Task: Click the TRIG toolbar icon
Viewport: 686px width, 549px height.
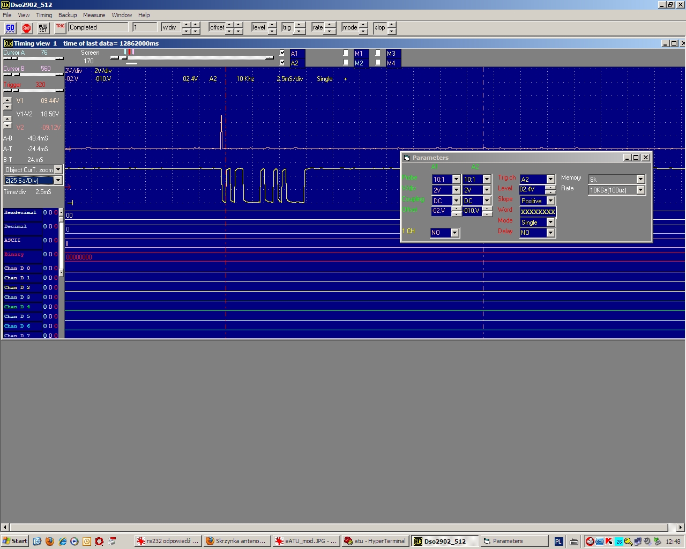Action: pos(60,27)
